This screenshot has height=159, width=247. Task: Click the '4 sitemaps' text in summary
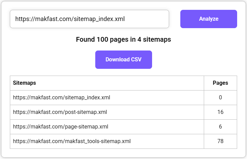154,39
